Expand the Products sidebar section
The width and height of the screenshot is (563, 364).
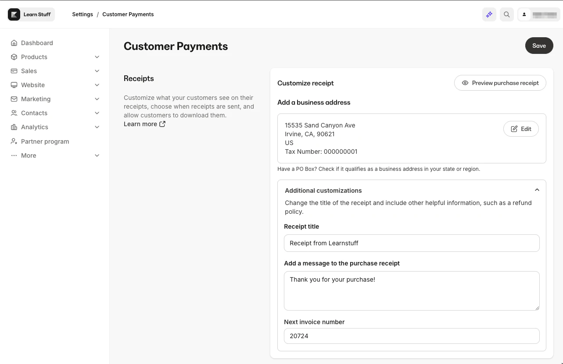pyautogui.click(x=97, y=57)
